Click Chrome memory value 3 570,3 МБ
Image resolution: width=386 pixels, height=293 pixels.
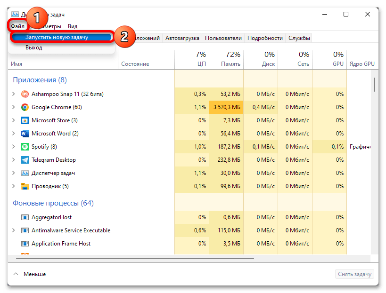tap(227, 107)
